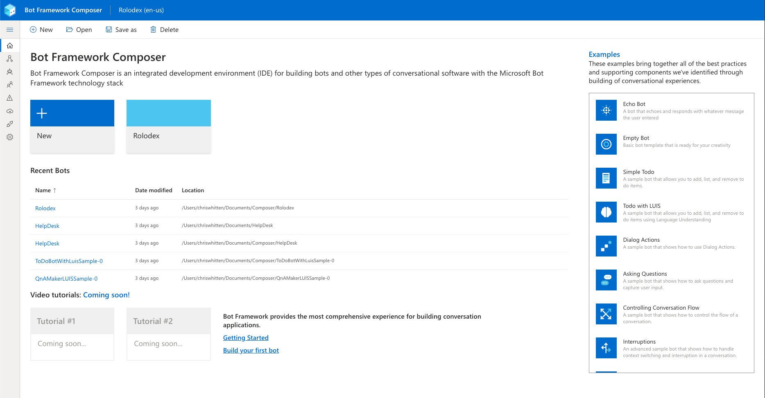
Task: Select the Controlling Conversation Flow icon
Action: pos(606,314)
